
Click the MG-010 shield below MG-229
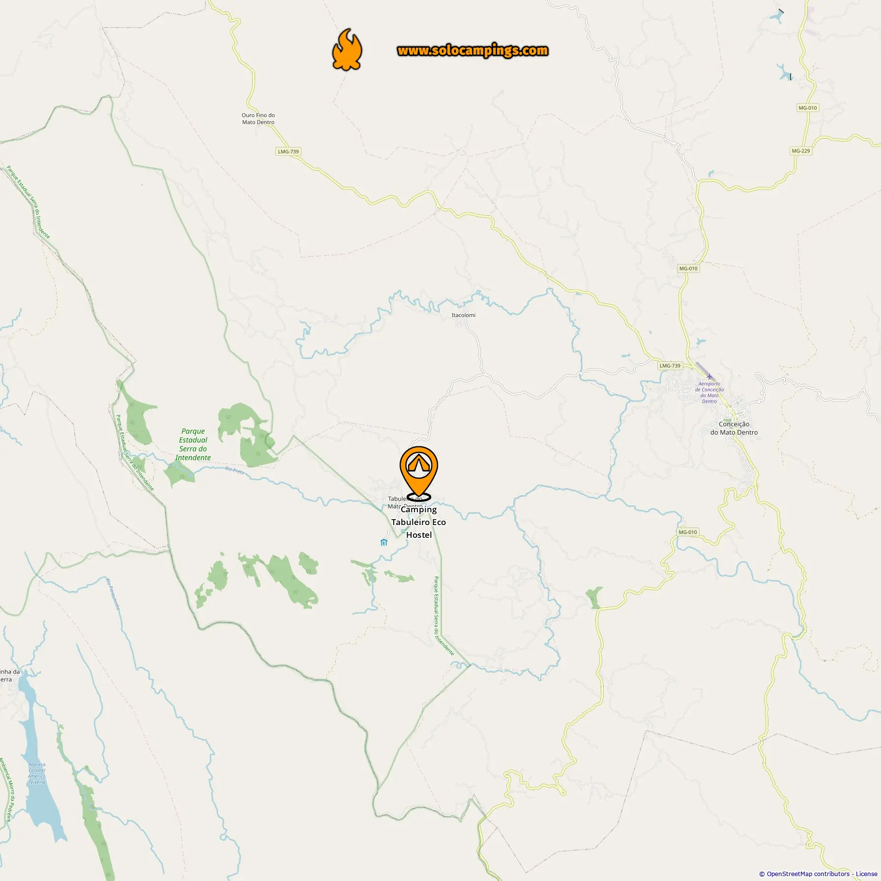point(688,268)
